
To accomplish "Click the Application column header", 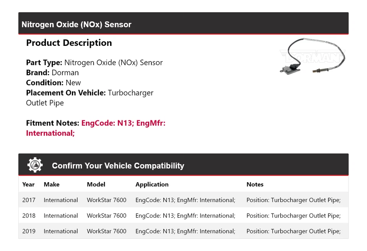I will pos(152,184).
